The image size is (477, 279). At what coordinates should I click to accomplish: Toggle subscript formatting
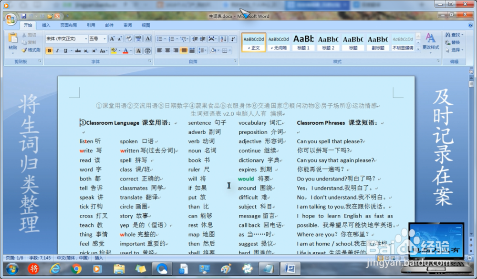pos(86,50)
